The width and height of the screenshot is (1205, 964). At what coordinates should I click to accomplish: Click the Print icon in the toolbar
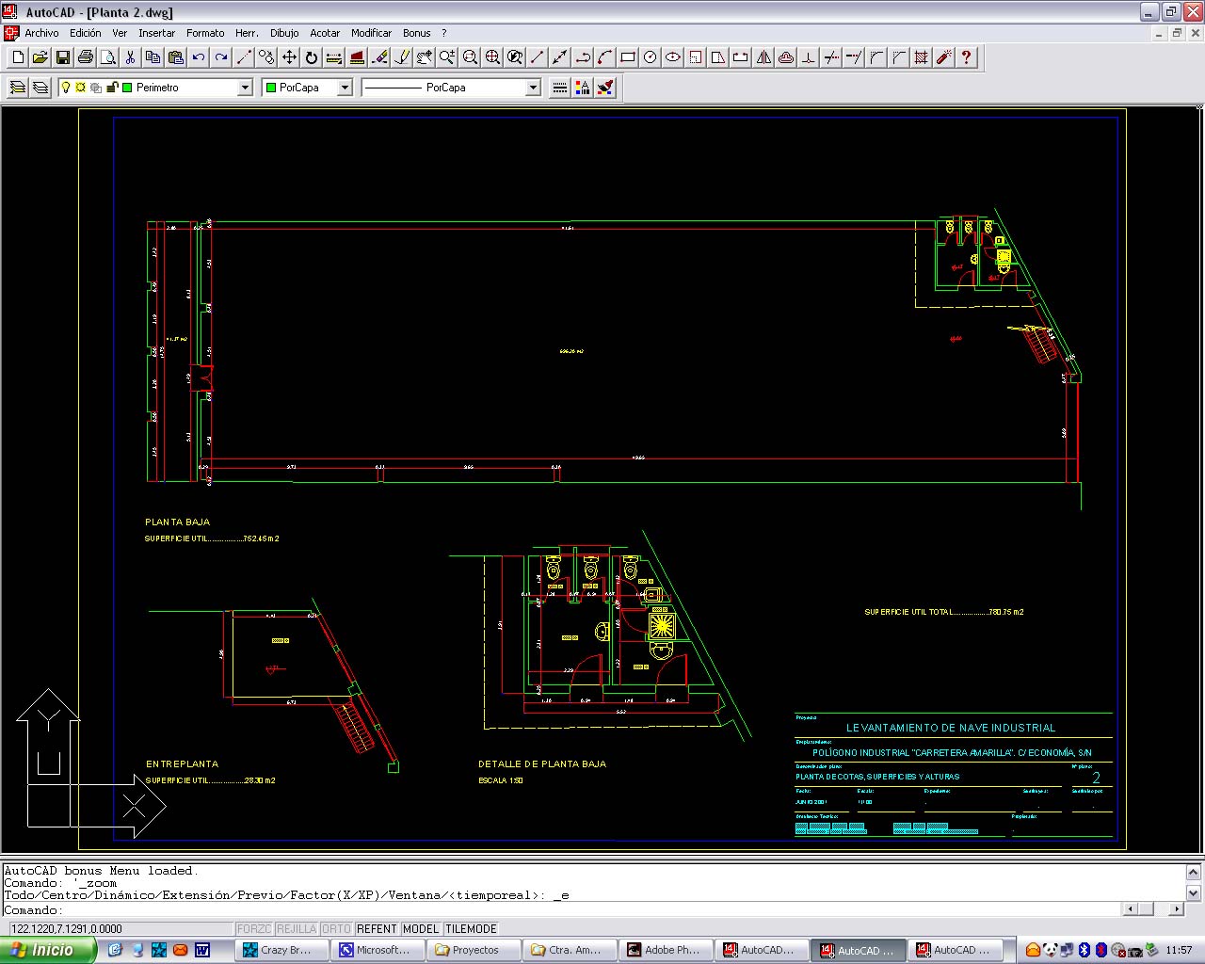[x=86, y=57]
